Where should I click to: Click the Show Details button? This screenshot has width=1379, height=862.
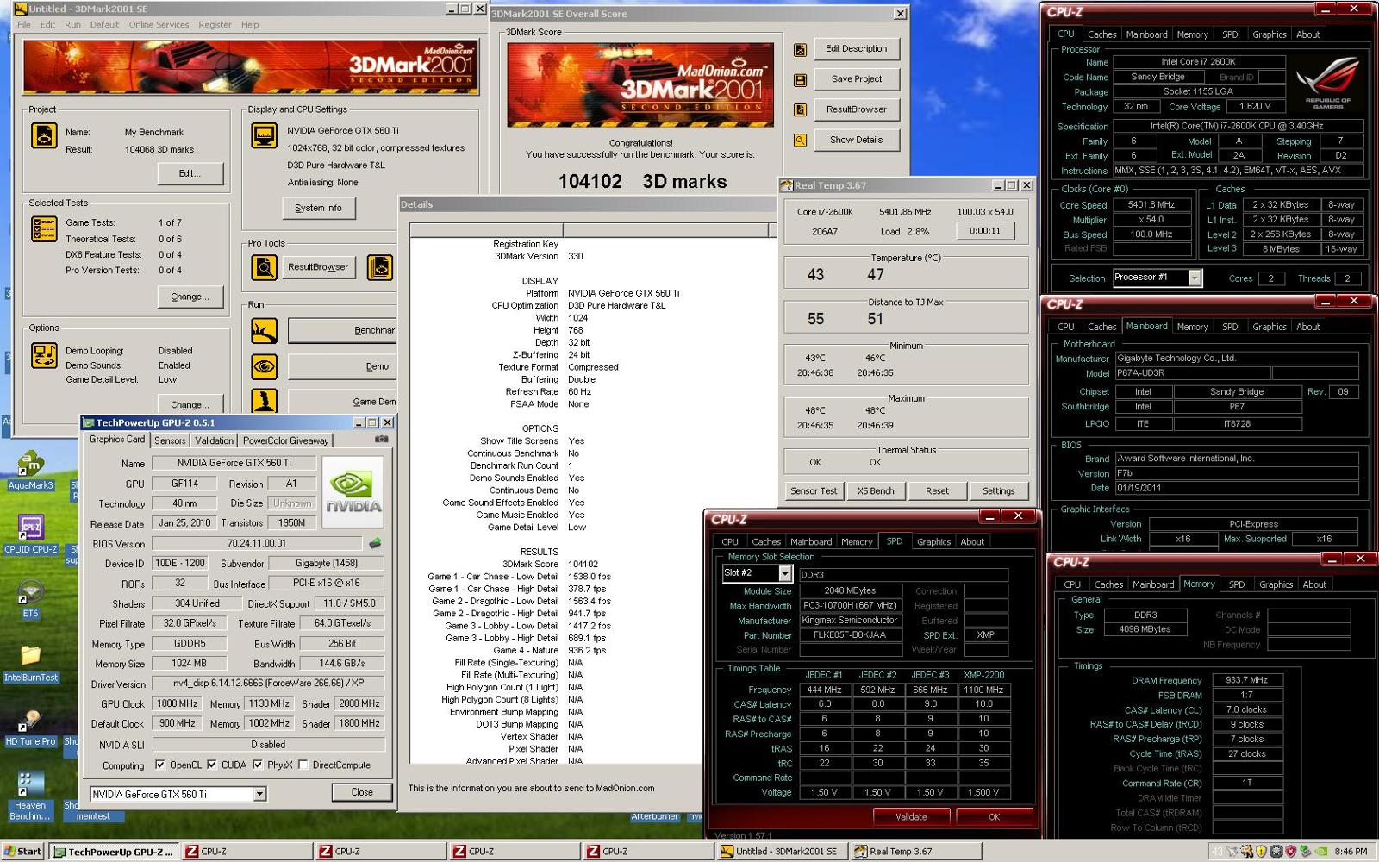tap(856, 140)
